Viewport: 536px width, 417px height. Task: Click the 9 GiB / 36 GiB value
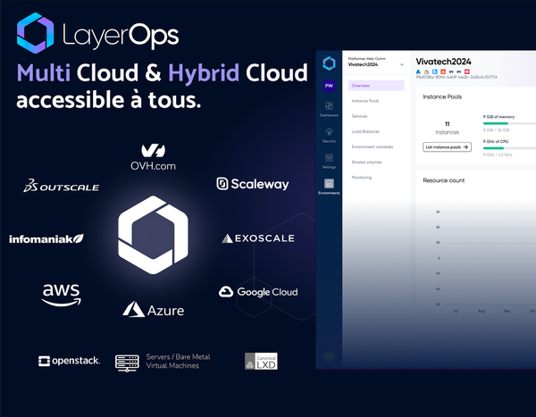click(496, 129)
